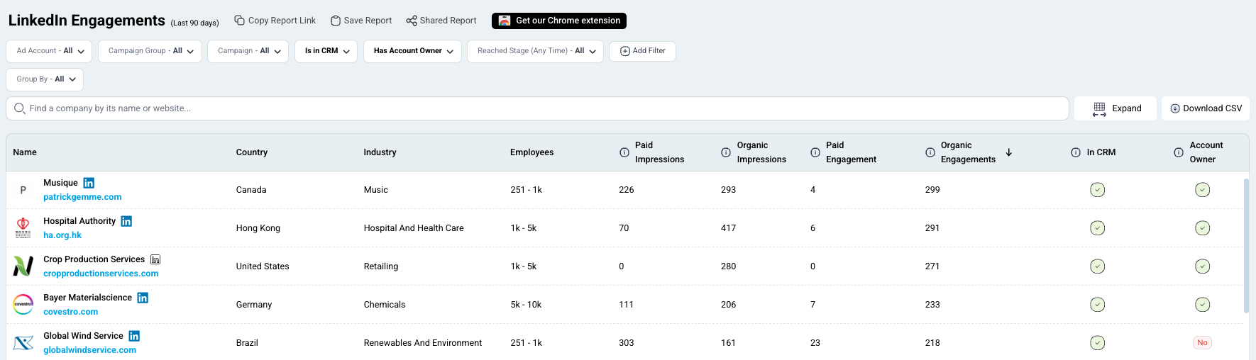Click the sort arrow on Organic Engagements
The image size is (1256, 360).
1008,152
